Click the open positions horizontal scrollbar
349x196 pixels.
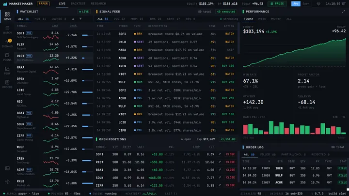coord(125,190)
